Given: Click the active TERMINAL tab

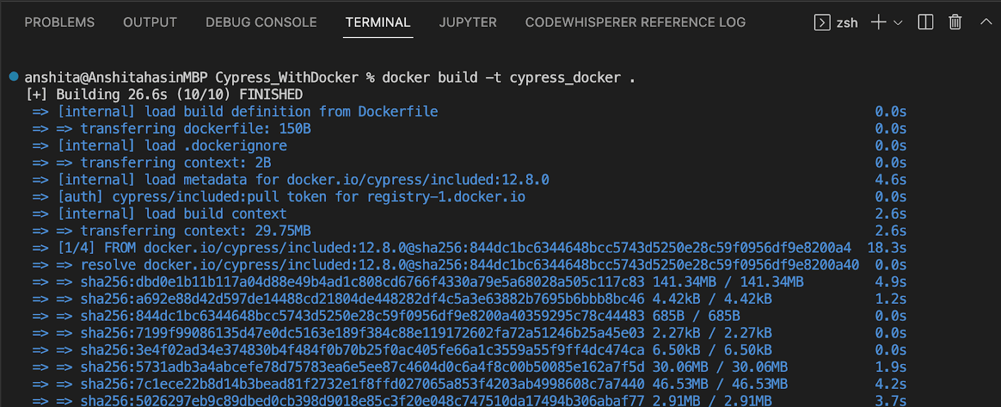Looking at the screenshot, I should pyautogui.click(x=378, y=22).
